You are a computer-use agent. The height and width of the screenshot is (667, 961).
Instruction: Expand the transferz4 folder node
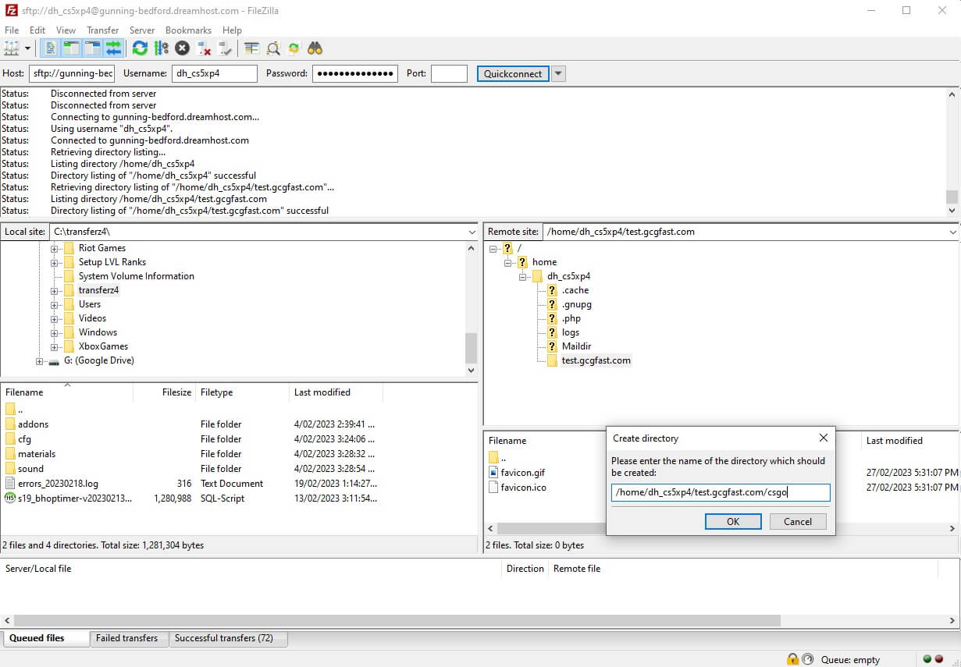[55, 290]
